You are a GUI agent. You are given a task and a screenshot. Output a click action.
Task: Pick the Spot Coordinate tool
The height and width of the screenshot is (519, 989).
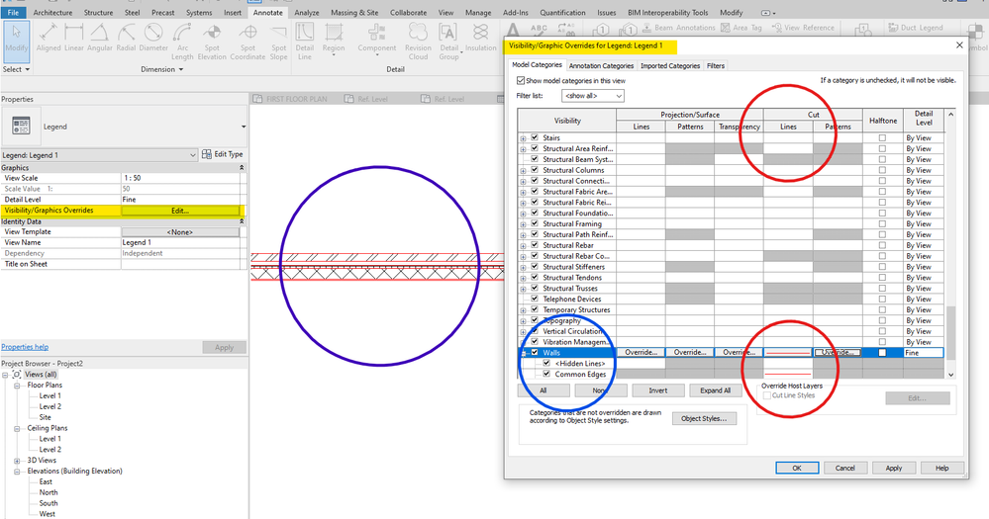click(x=247, y=42)
